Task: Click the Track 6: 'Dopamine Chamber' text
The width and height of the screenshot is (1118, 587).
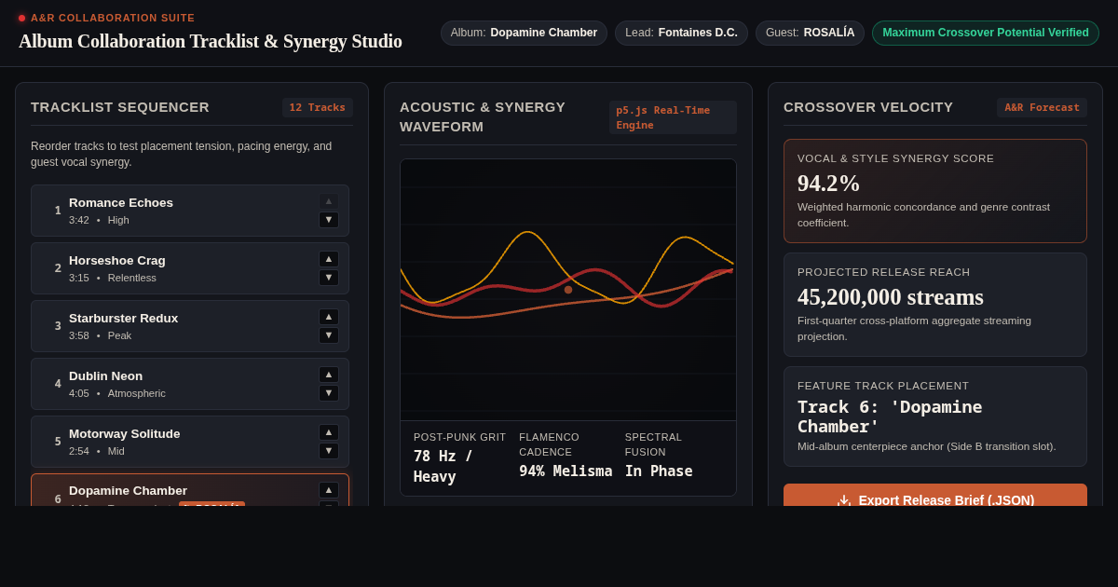Action: 890,416
